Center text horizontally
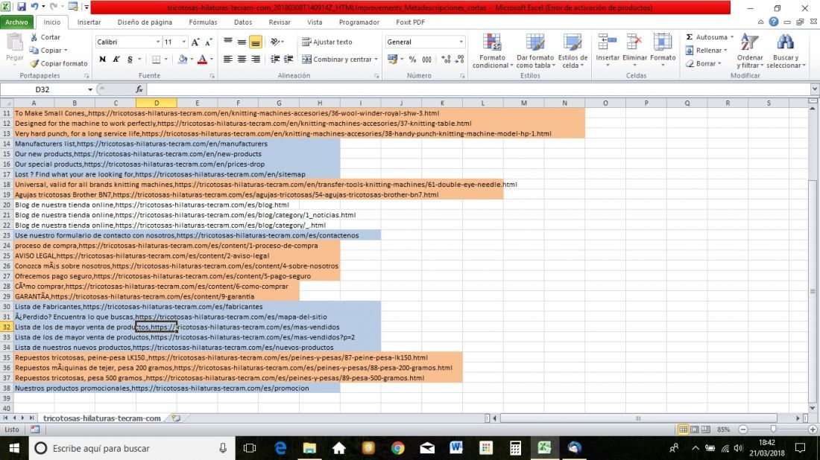This screenshot has width=820, height=460. [242, 59]
